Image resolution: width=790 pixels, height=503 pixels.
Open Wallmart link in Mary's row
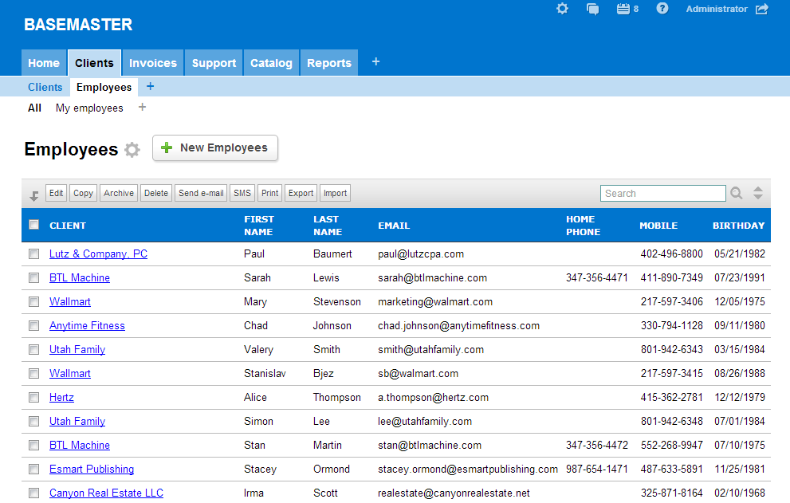point(70,302)
